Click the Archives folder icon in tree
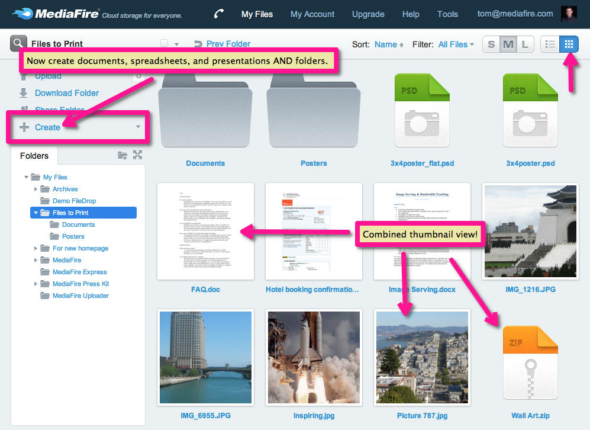The width and height of the screenshot is (590, 430). 45,189
